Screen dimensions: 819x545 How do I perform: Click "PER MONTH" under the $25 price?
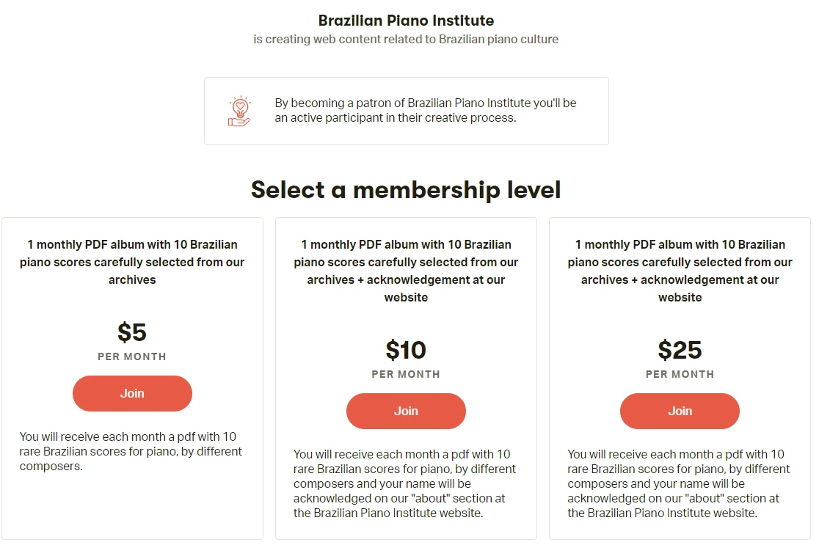tap(680, 374)
